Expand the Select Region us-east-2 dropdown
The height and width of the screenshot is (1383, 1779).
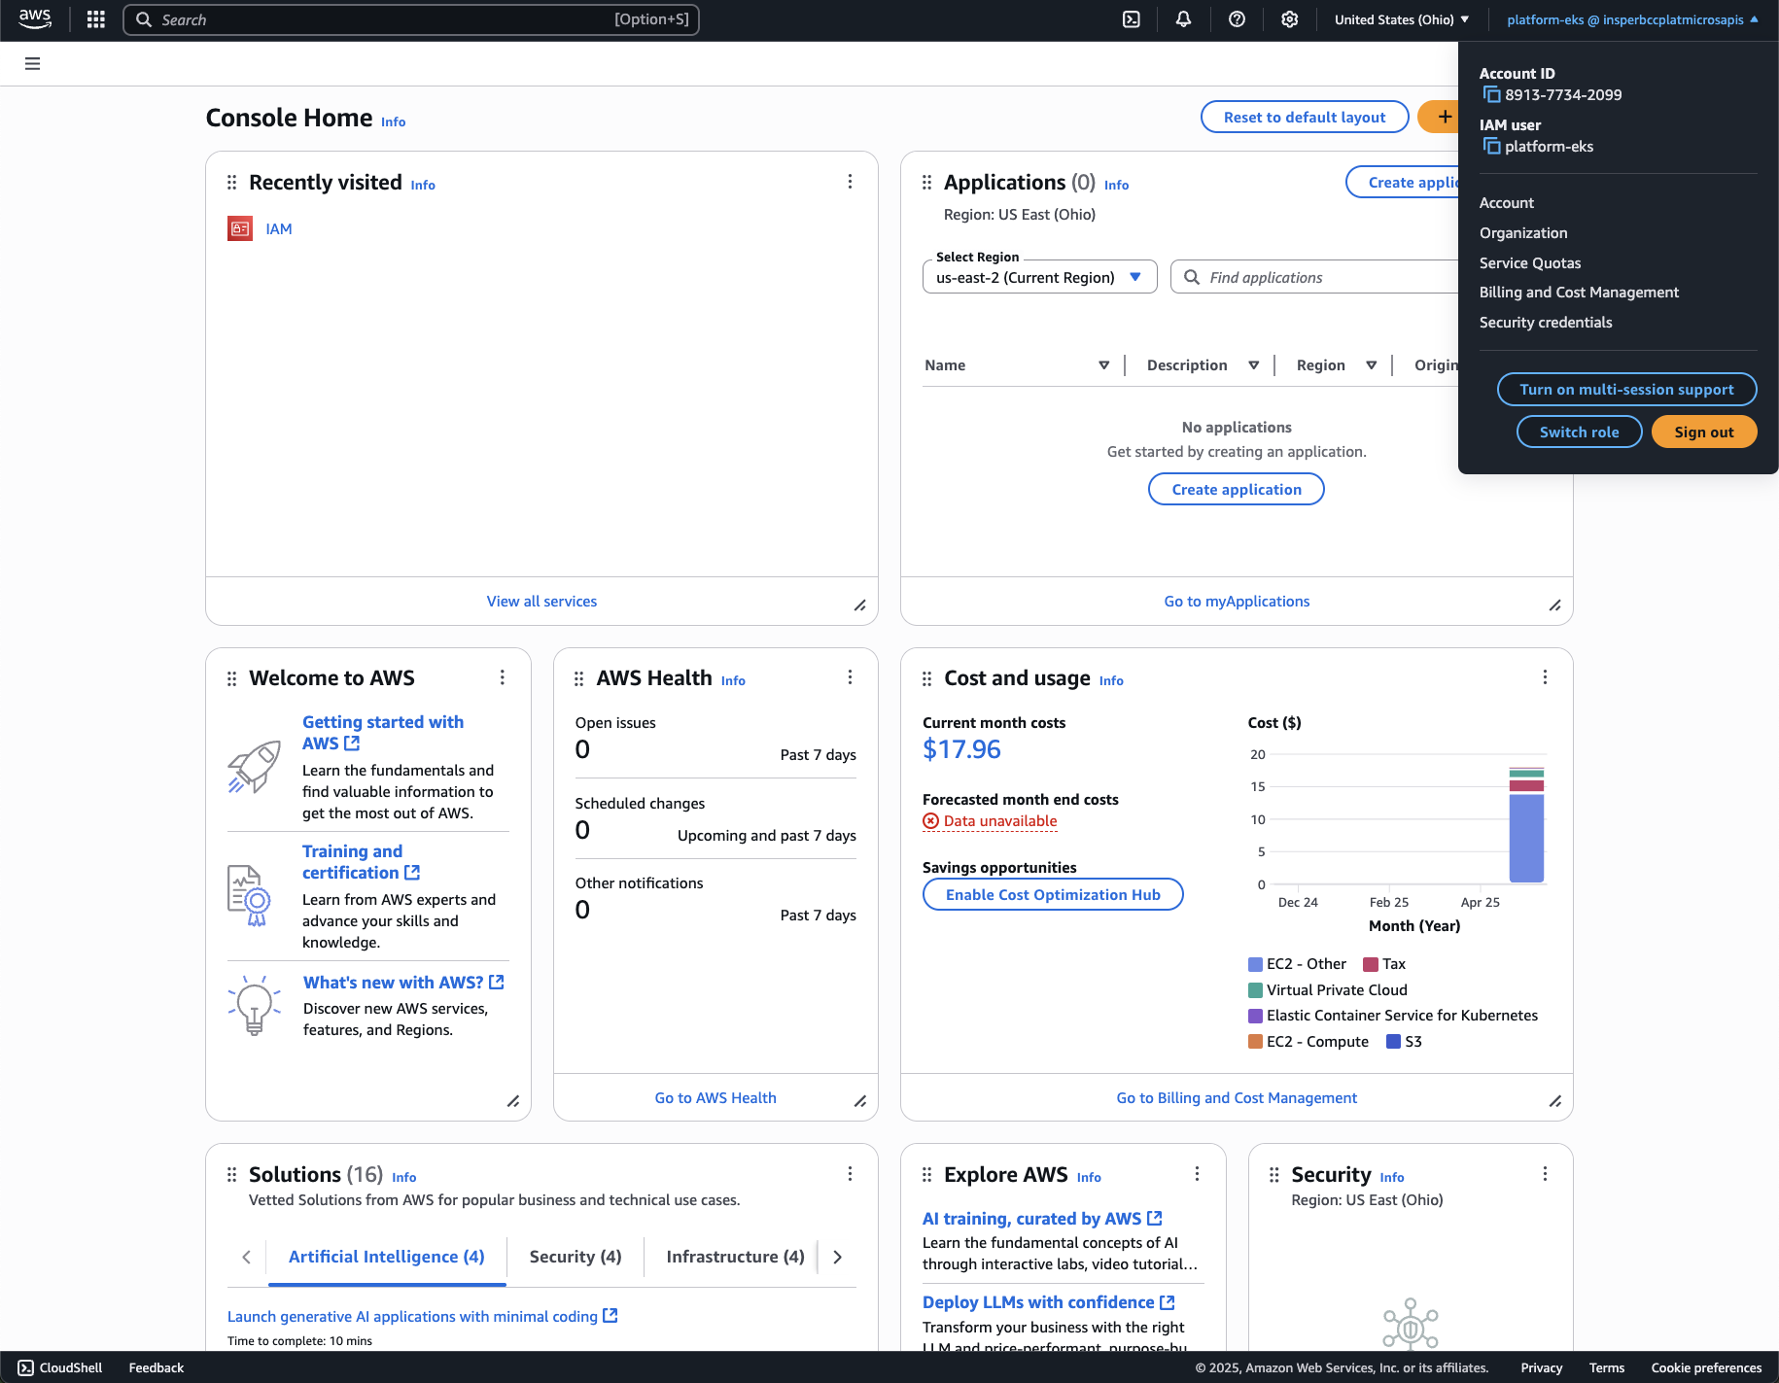pyautogui.click(x=1039, y=277)
